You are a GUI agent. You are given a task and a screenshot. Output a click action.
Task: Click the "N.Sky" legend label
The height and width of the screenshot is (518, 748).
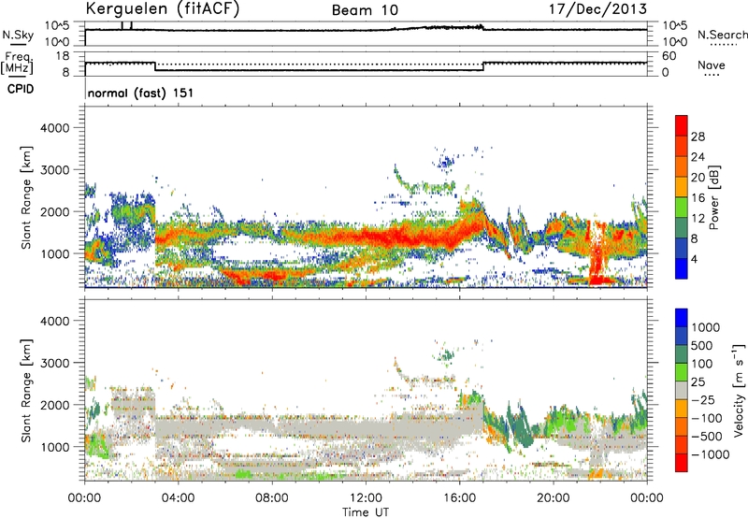click(x=18, y=35)
